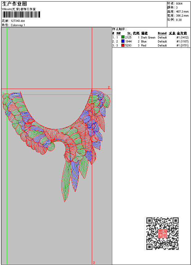Select the Red thread color swatch
Viewport: 191px width, 265px height.
pos(123,45)
